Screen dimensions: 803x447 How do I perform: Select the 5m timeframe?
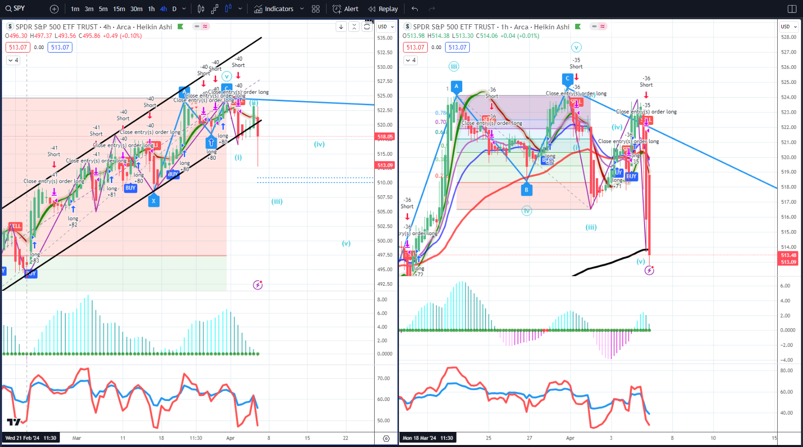(103, 9)
